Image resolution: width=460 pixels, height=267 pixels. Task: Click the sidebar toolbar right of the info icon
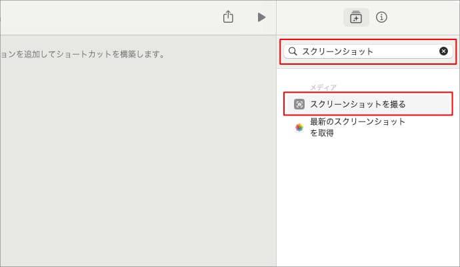point(427,17)
